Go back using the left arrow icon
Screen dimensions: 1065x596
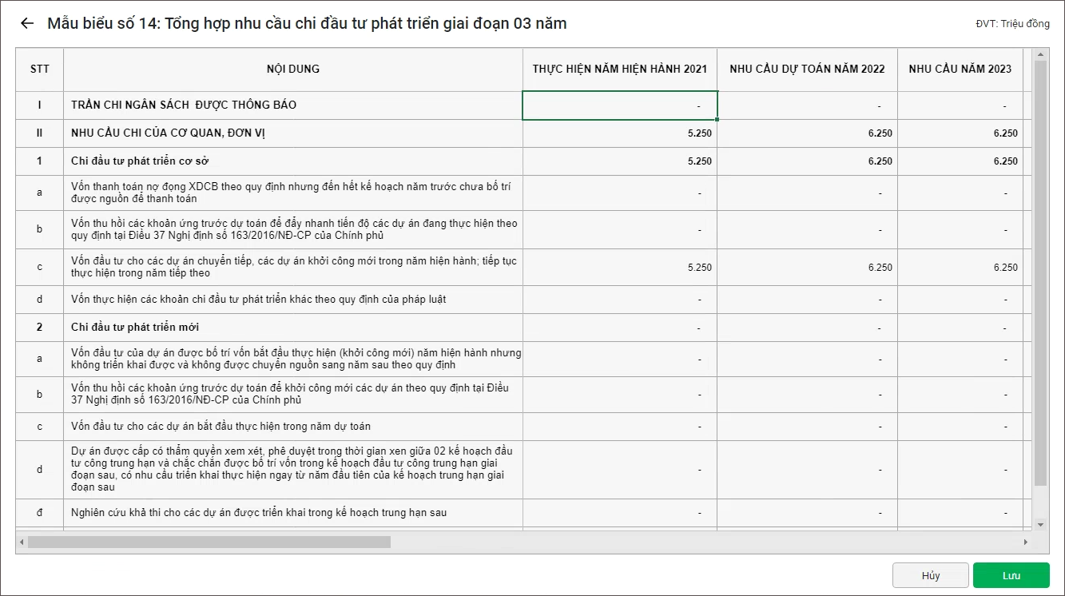[x=27, y=24]
